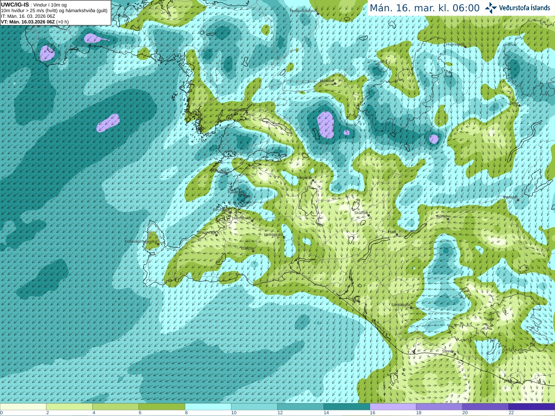Pick the 6–8 m/s olive green legend swatch
The image size is (555, 416).
(x=162, y=407)
